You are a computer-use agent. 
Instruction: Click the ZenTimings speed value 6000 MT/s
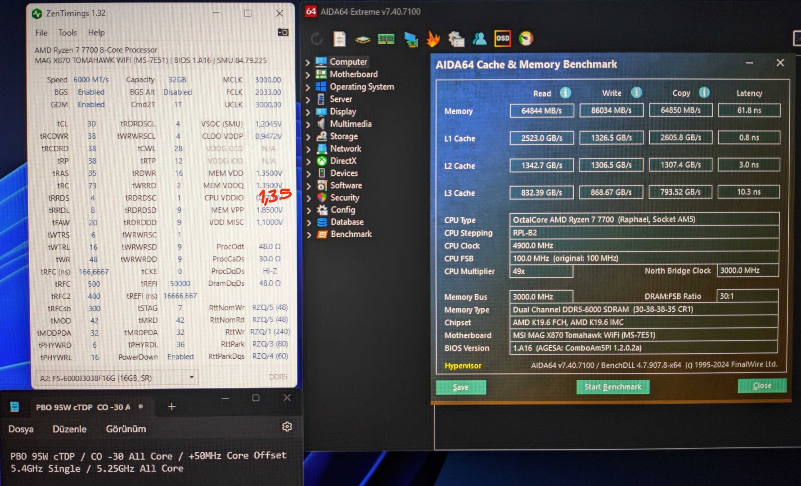(x=91, y=80)
